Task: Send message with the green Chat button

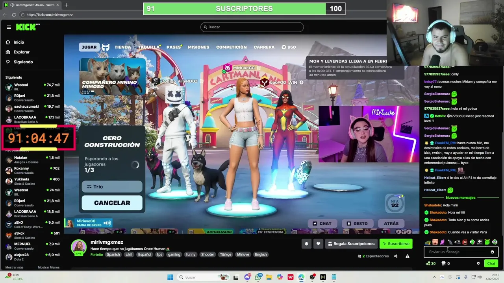Action: pyautogui.click(x=491, y=263)
